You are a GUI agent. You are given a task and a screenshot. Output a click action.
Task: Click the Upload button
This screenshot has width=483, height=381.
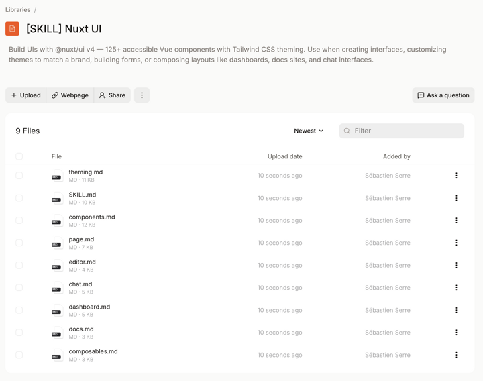[26, 95]
